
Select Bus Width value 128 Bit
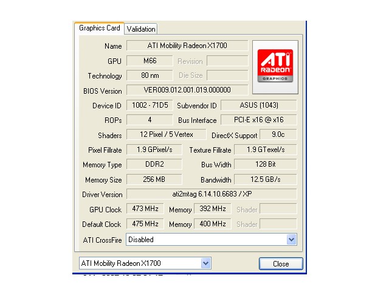point(266,164)
